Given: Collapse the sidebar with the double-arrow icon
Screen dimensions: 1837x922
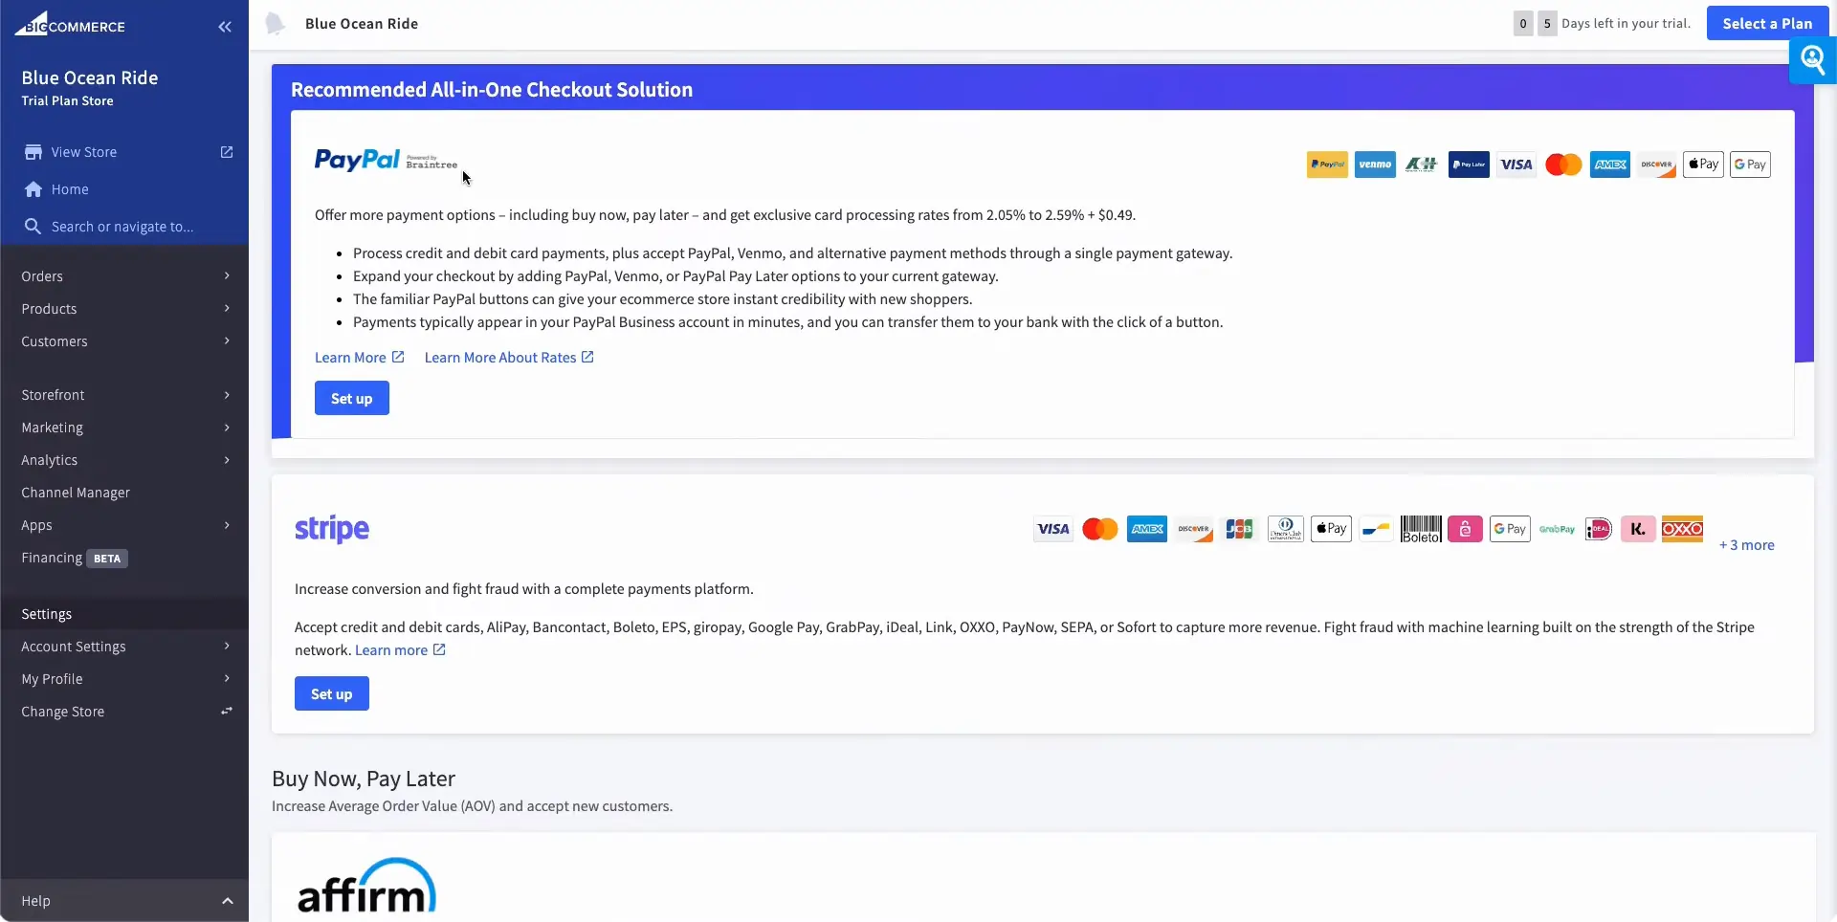Looking at the screenshot, I should point(225,27).
